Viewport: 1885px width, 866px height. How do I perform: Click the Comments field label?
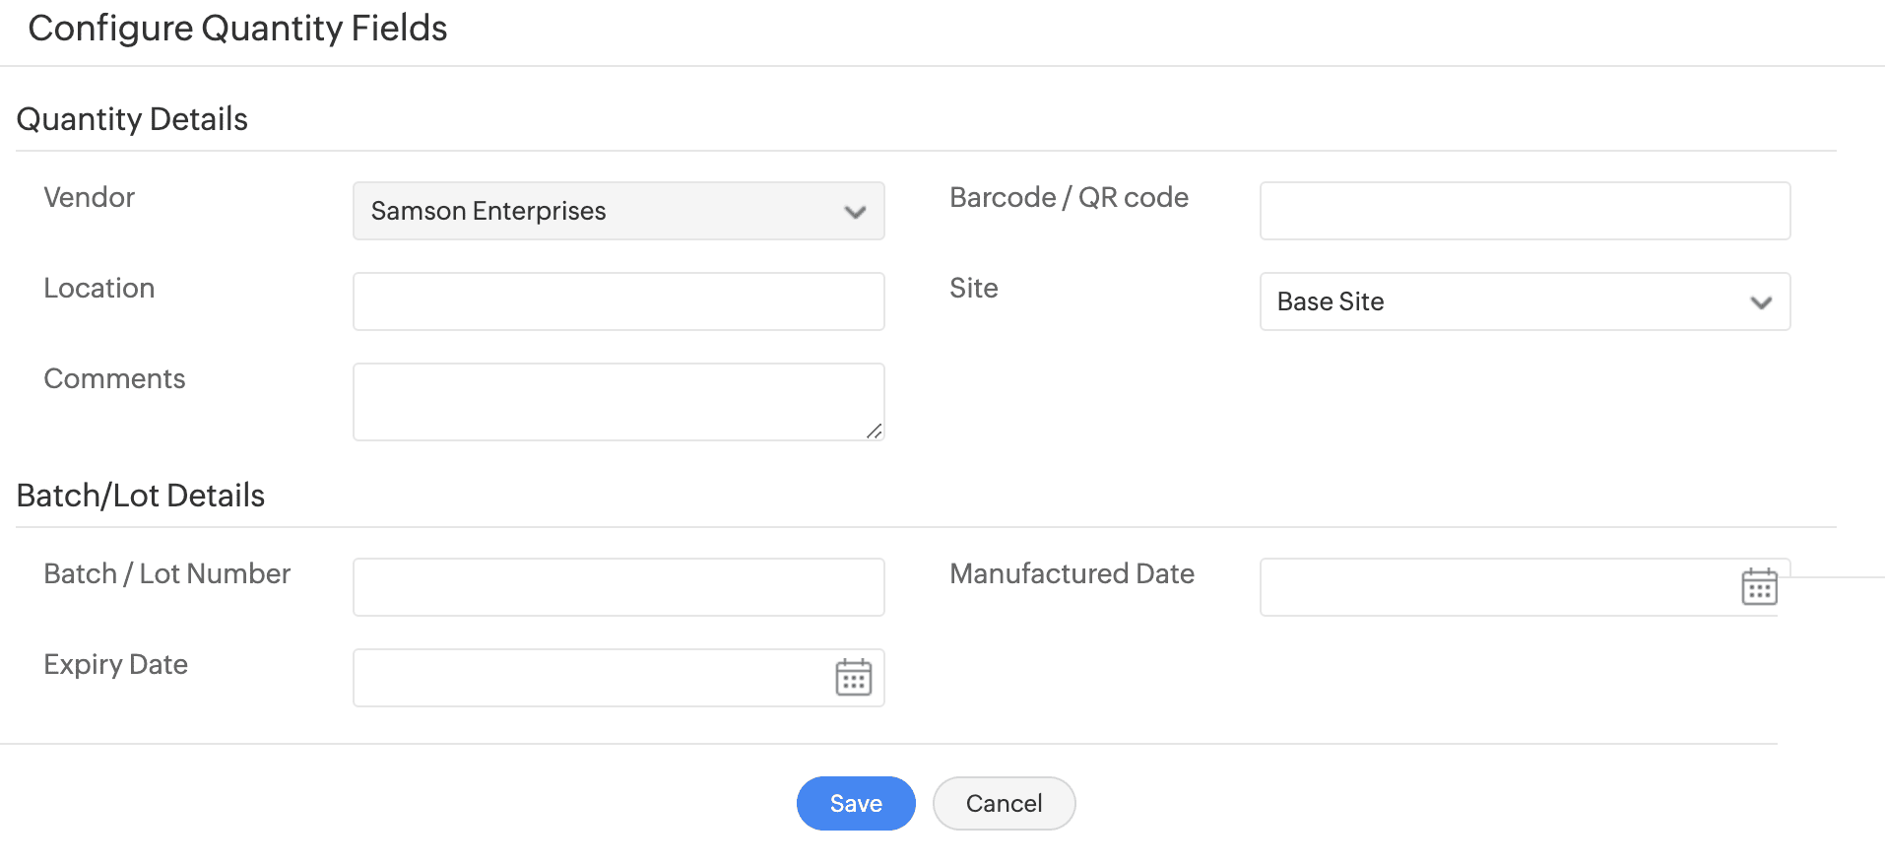[x=114, y=378]
